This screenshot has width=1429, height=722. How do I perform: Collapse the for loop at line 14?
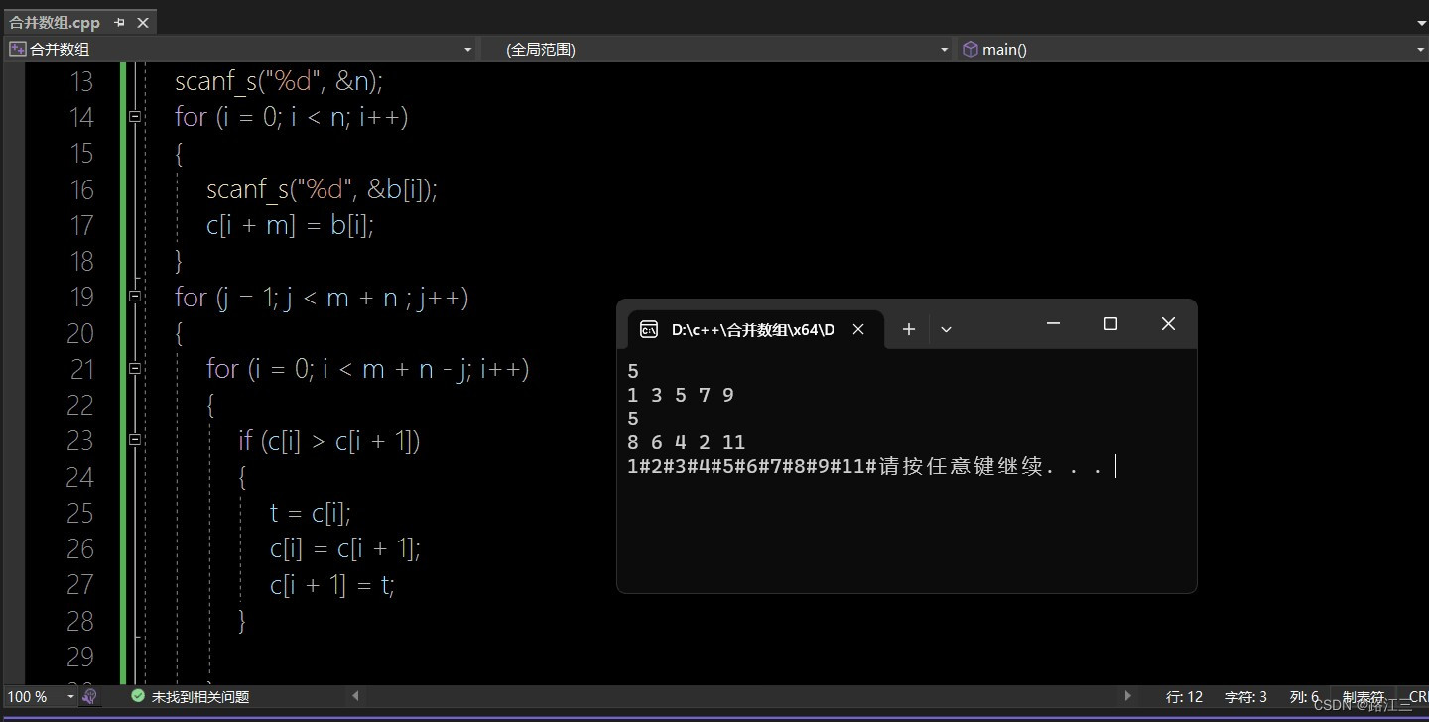135,117
